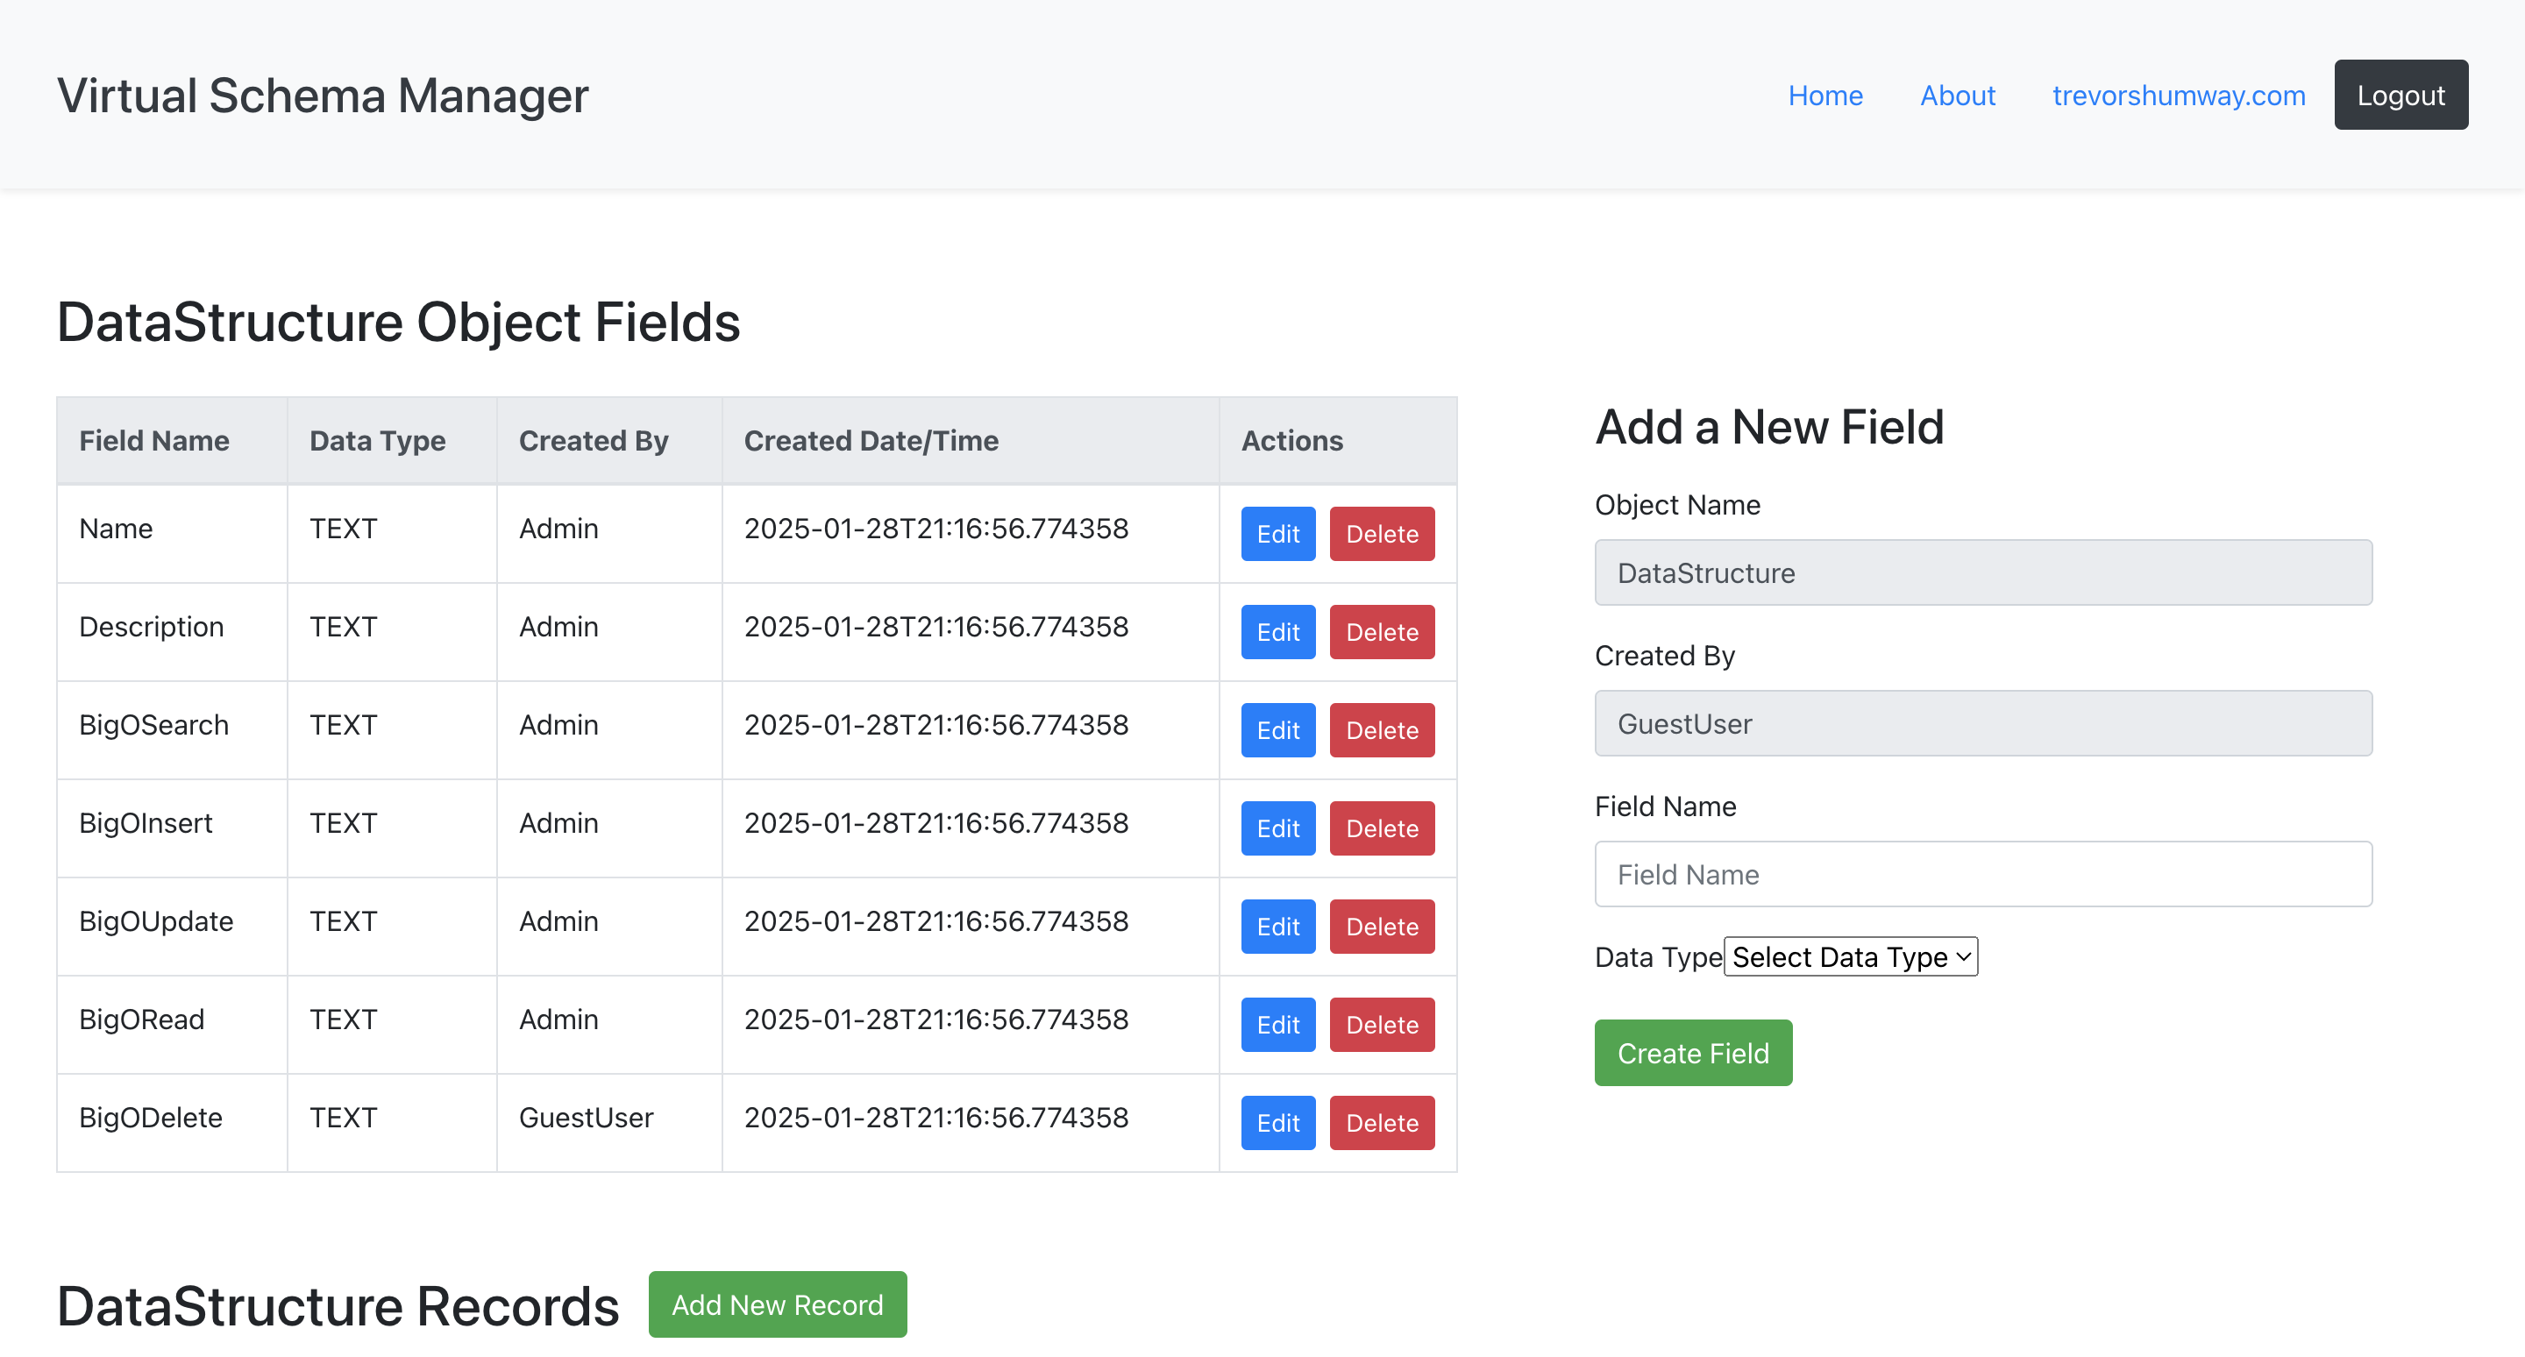Image resolution: width=2525 pixels, height=1357 pixels.
Task: Delete the BigOInsert field
Action: point(1381,828)
